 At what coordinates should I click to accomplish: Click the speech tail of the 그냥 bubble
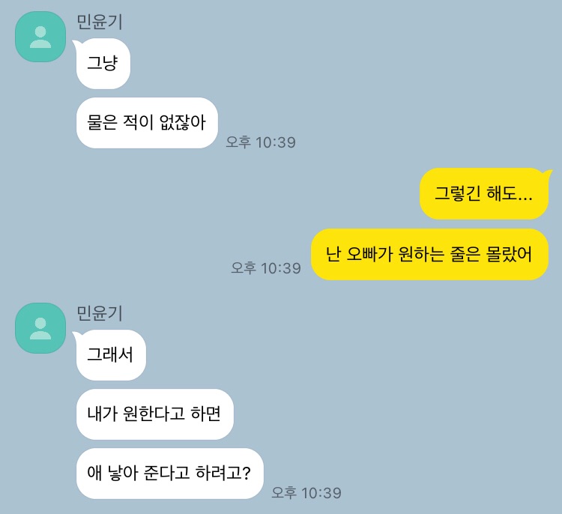point(76,43)
